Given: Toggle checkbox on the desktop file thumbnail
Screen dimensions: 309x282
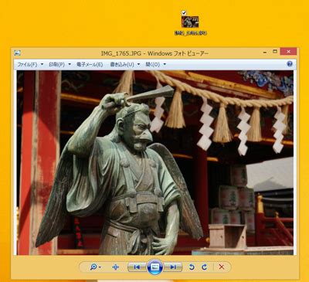Looking at the screenshot, I should [184, 12].
